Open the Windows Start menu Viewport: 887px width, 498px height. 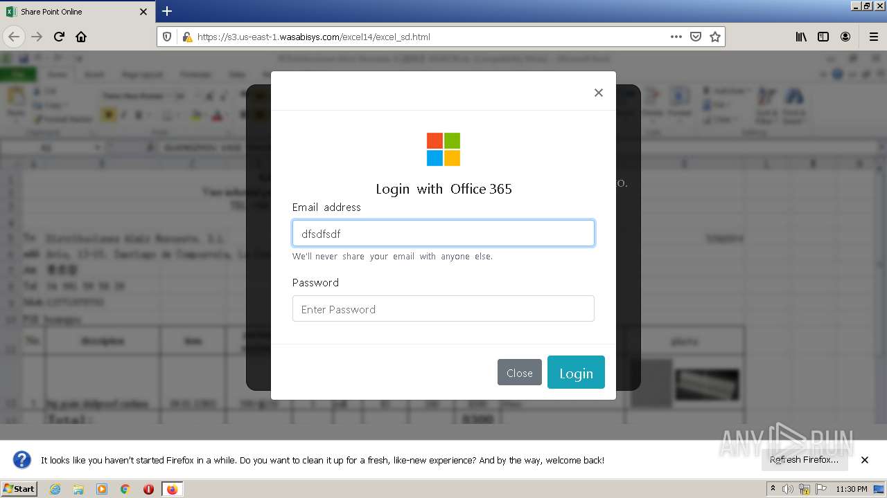point(19,489)
